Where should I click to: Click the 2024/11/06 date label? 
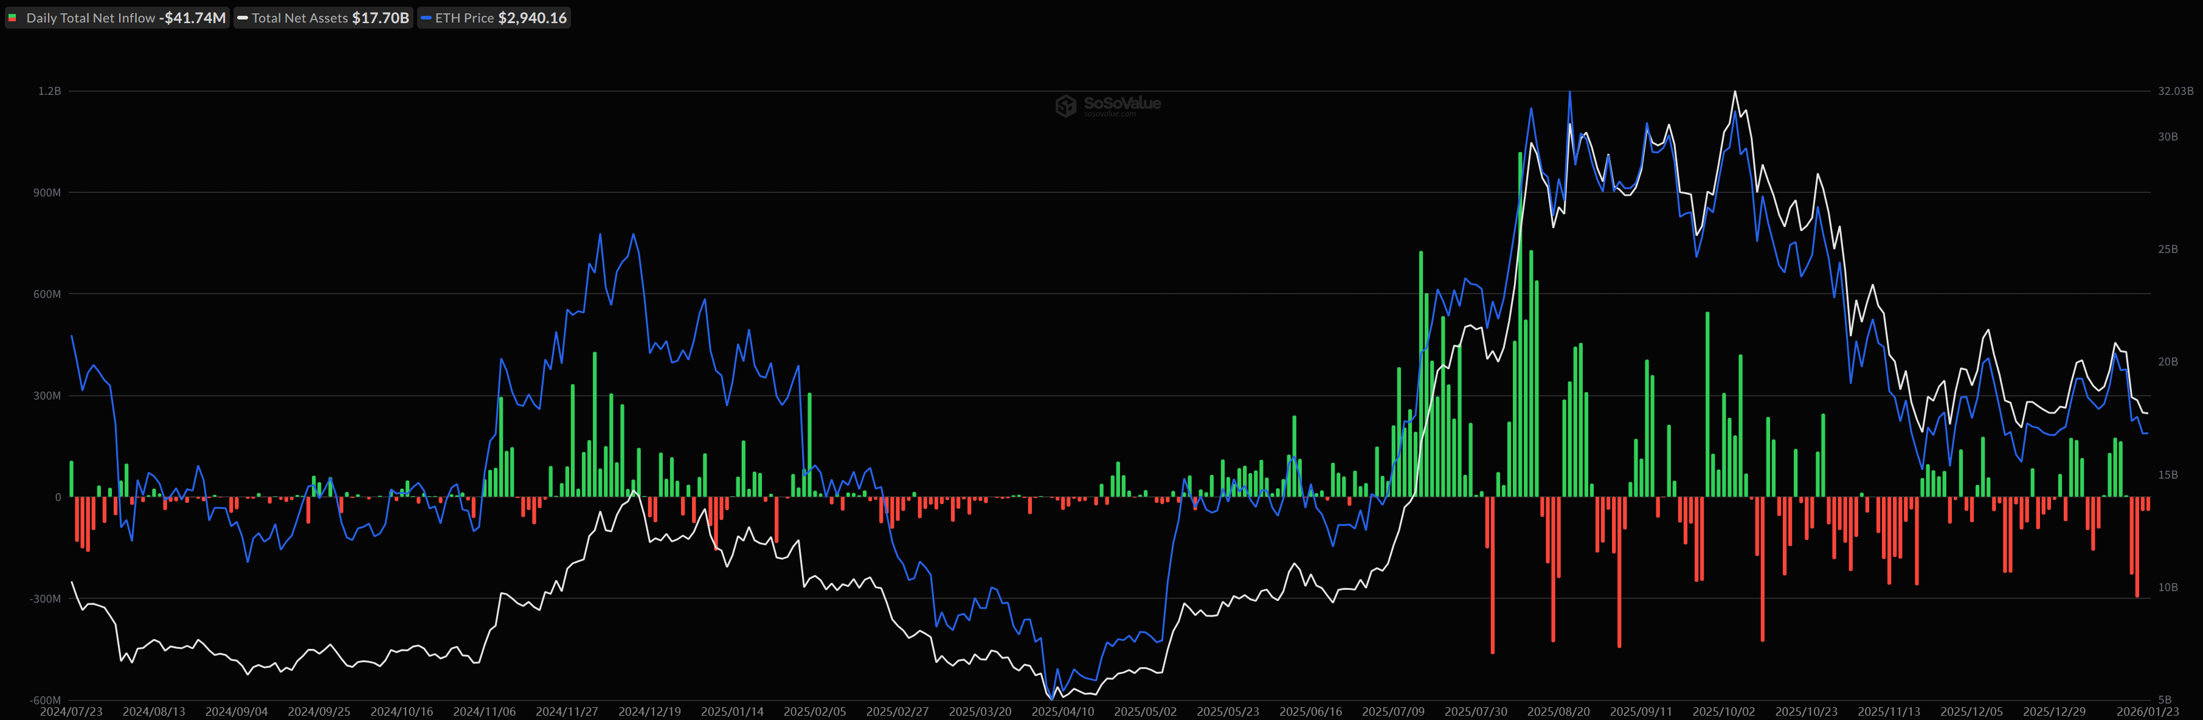click(x=484, y=711)
